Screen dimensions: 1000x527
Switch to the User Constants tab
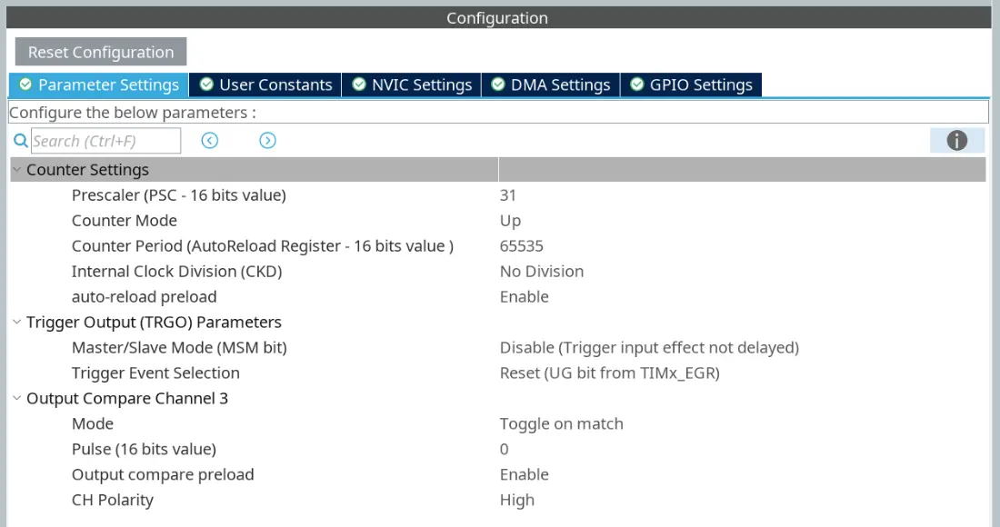click(x=265, y=85)
